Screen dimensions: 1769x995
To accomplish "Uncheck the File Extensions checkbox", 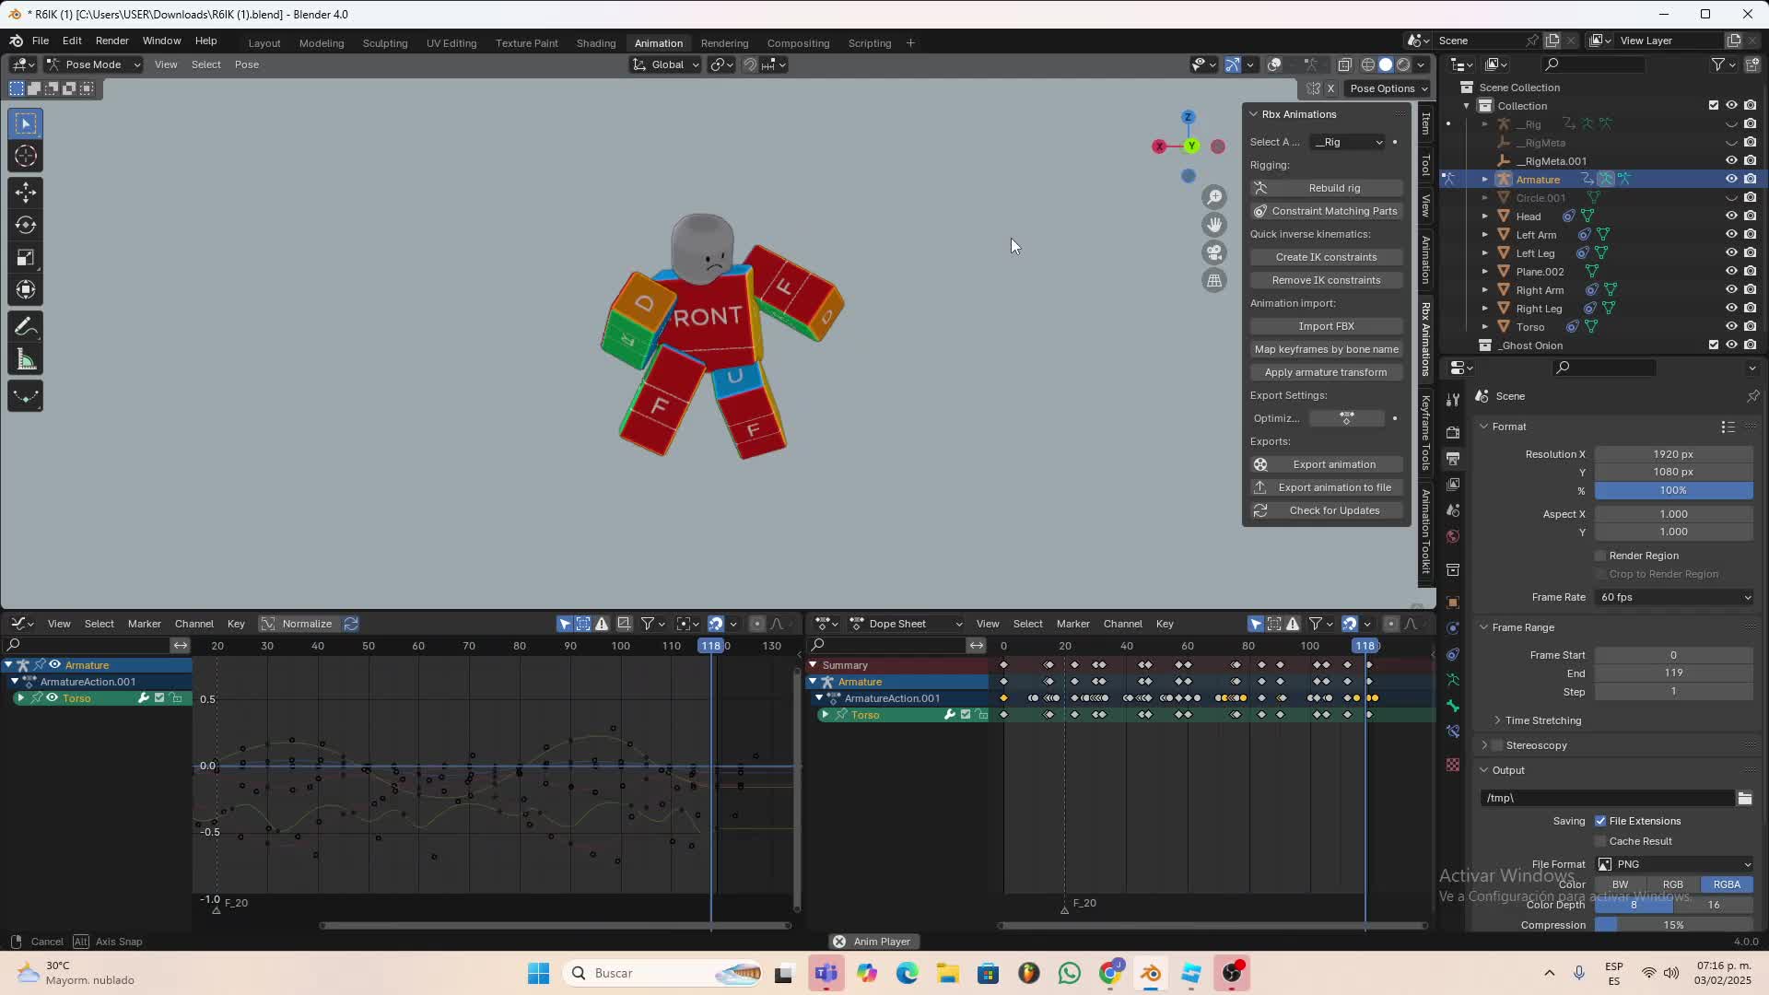I will (x=1600, y=821).
